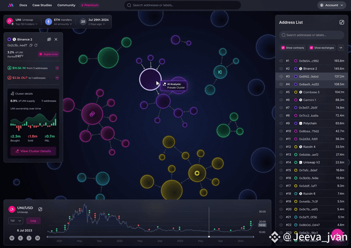Image resolution: width=351 pixels, height=248 pixels.
Task: Select address row #20 0x9c7b...e6f5
Action: [311, 210]
